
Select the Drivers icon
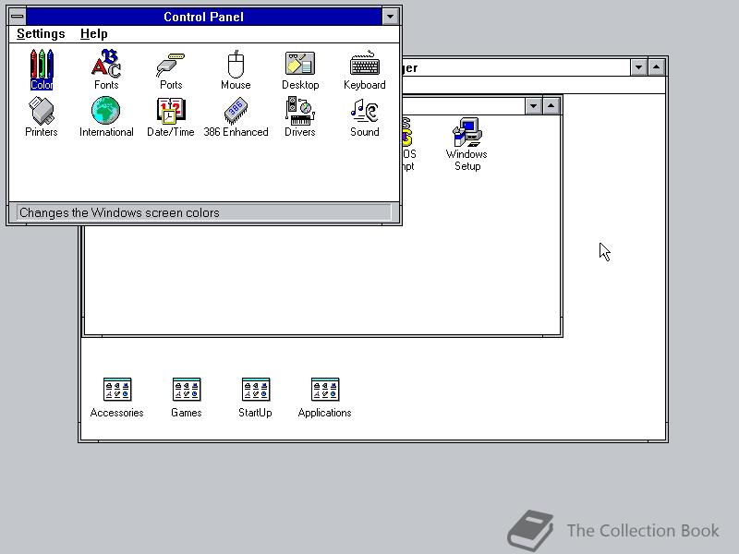coord(300,117)
